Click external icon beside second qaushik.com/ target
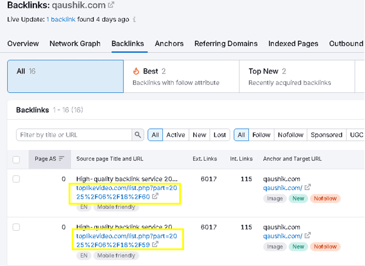 (308, 235)
